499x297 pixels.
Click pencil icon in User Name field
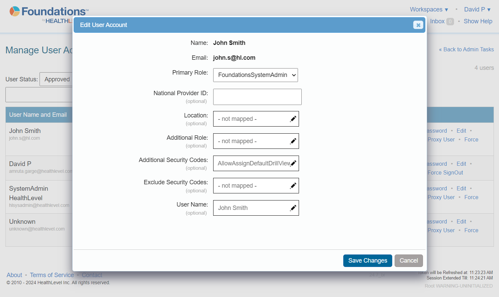tap(293, 208)
